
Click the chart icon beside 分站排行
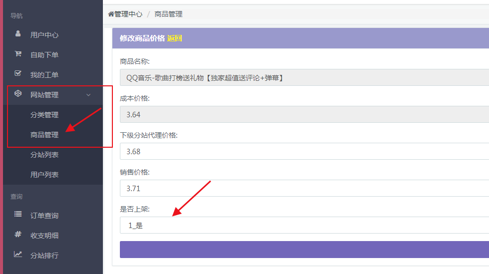18,255
